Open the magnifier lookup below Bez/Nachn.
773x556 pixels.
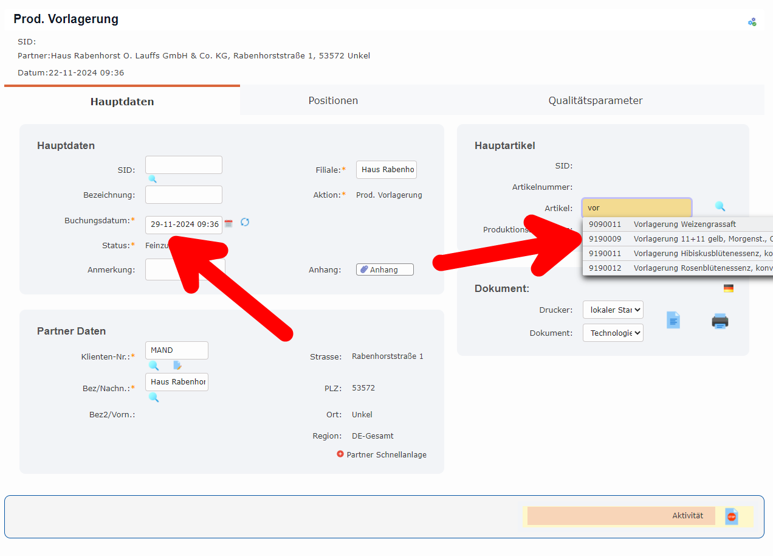pyautogui.click(x=154, y=397)
